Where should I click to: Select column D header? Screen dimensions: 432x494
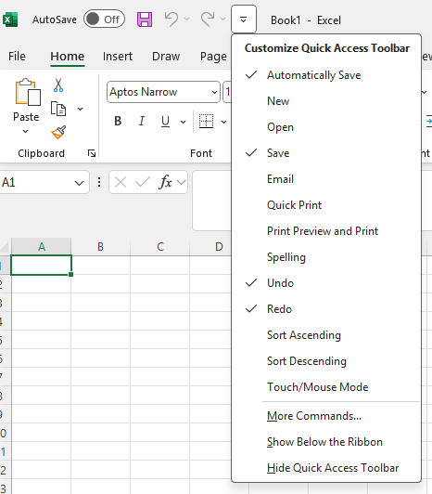(219, 247)
